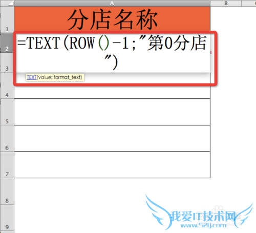Click format_text argument in the function tooltip
This screenshot has width=256, height=233.
pos(68,77)
